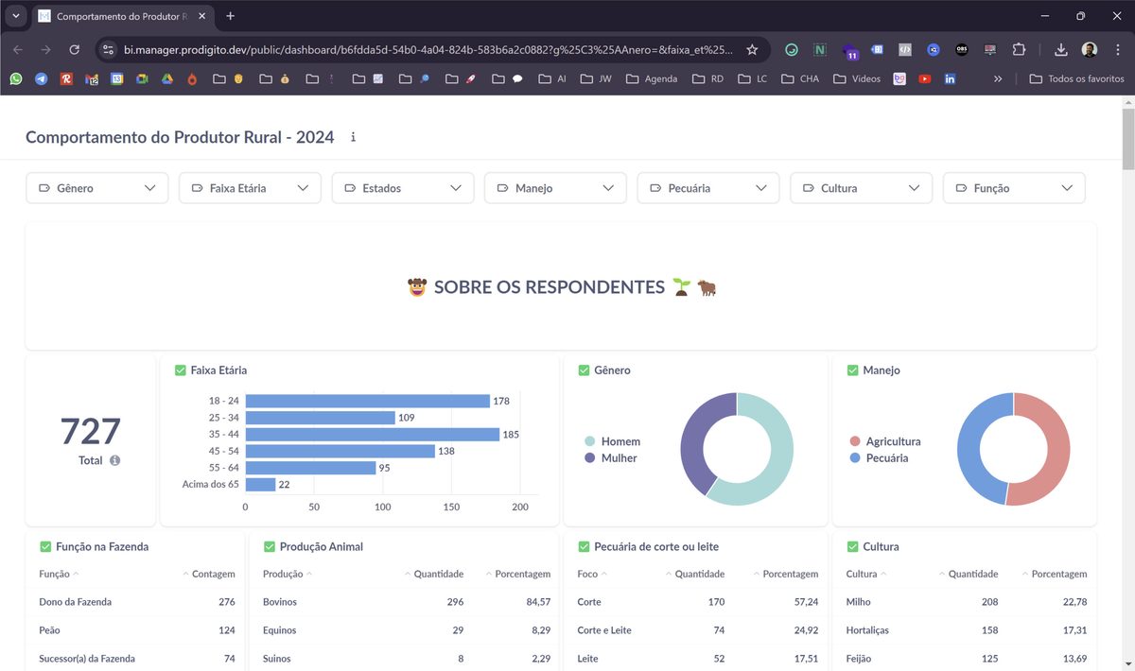Open the Vídeos bookmarks folder
The height and width of the screenshot is (671, 1135).
click(x=857, y=79)
